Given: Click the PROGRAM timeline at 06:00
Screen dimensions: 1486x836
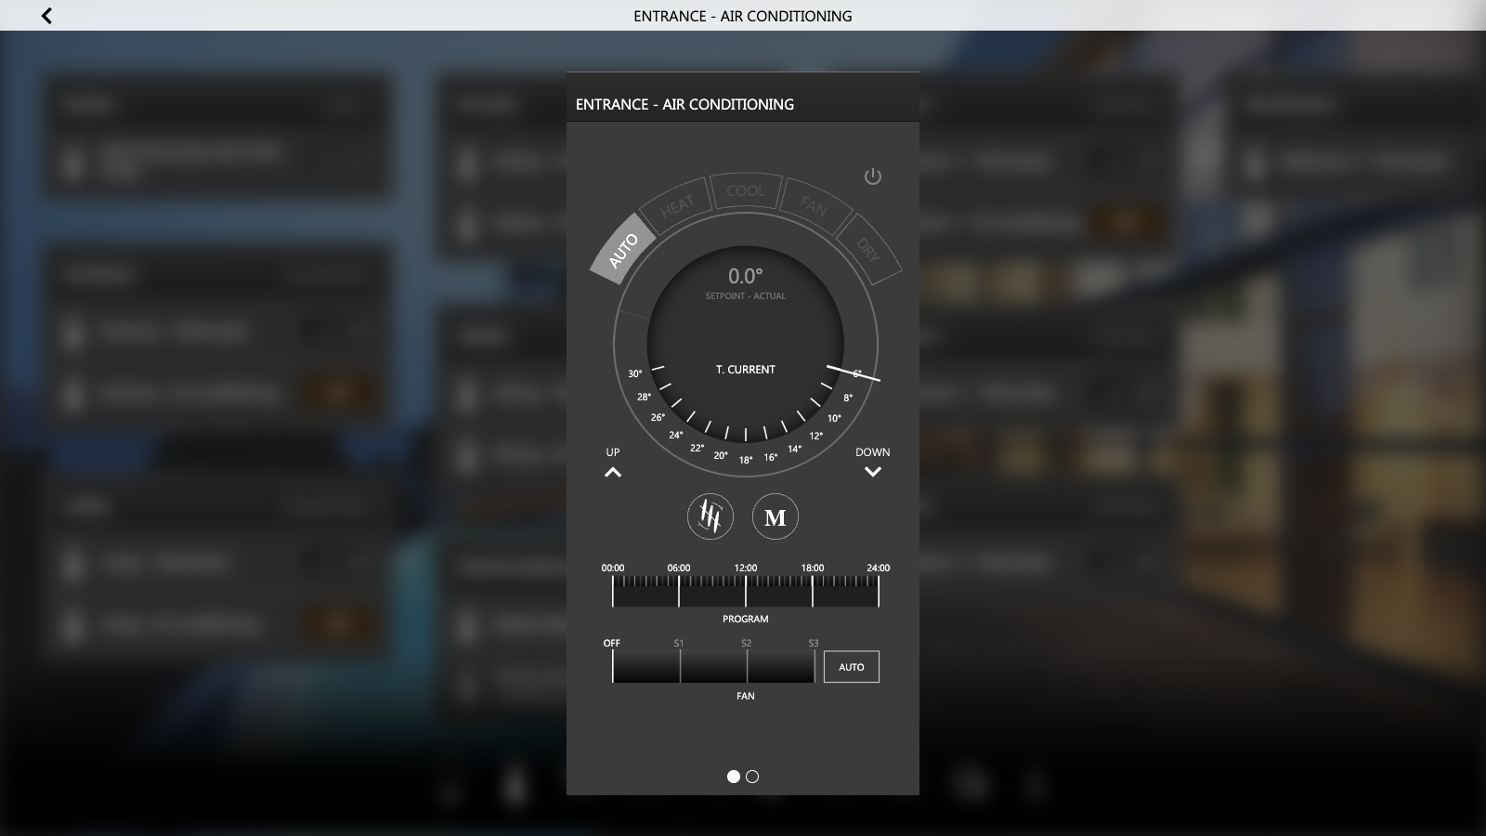Looking at the screenshot, I should point(679,591).
